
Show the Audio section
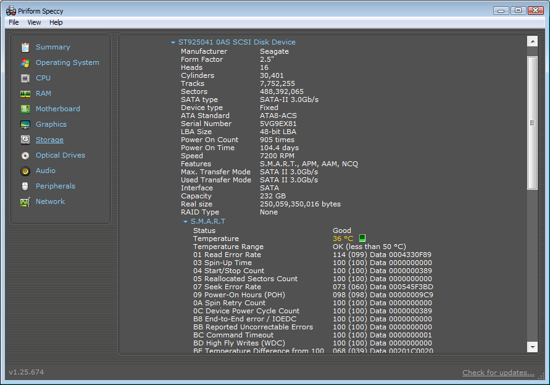[x=46, y=171]
